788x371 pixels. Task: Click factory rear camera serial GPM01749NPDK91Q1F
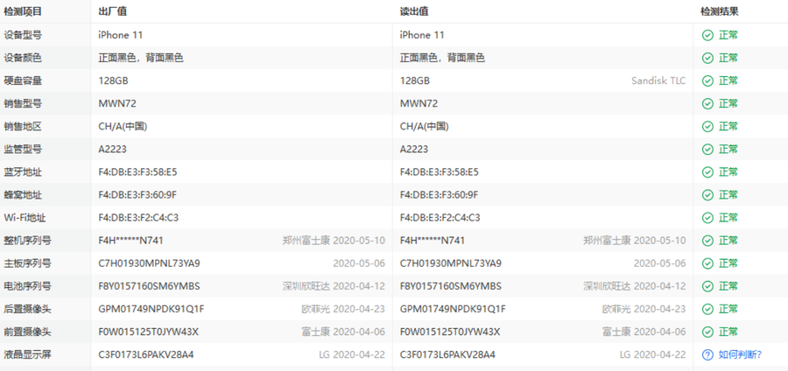tap(151, 309)
